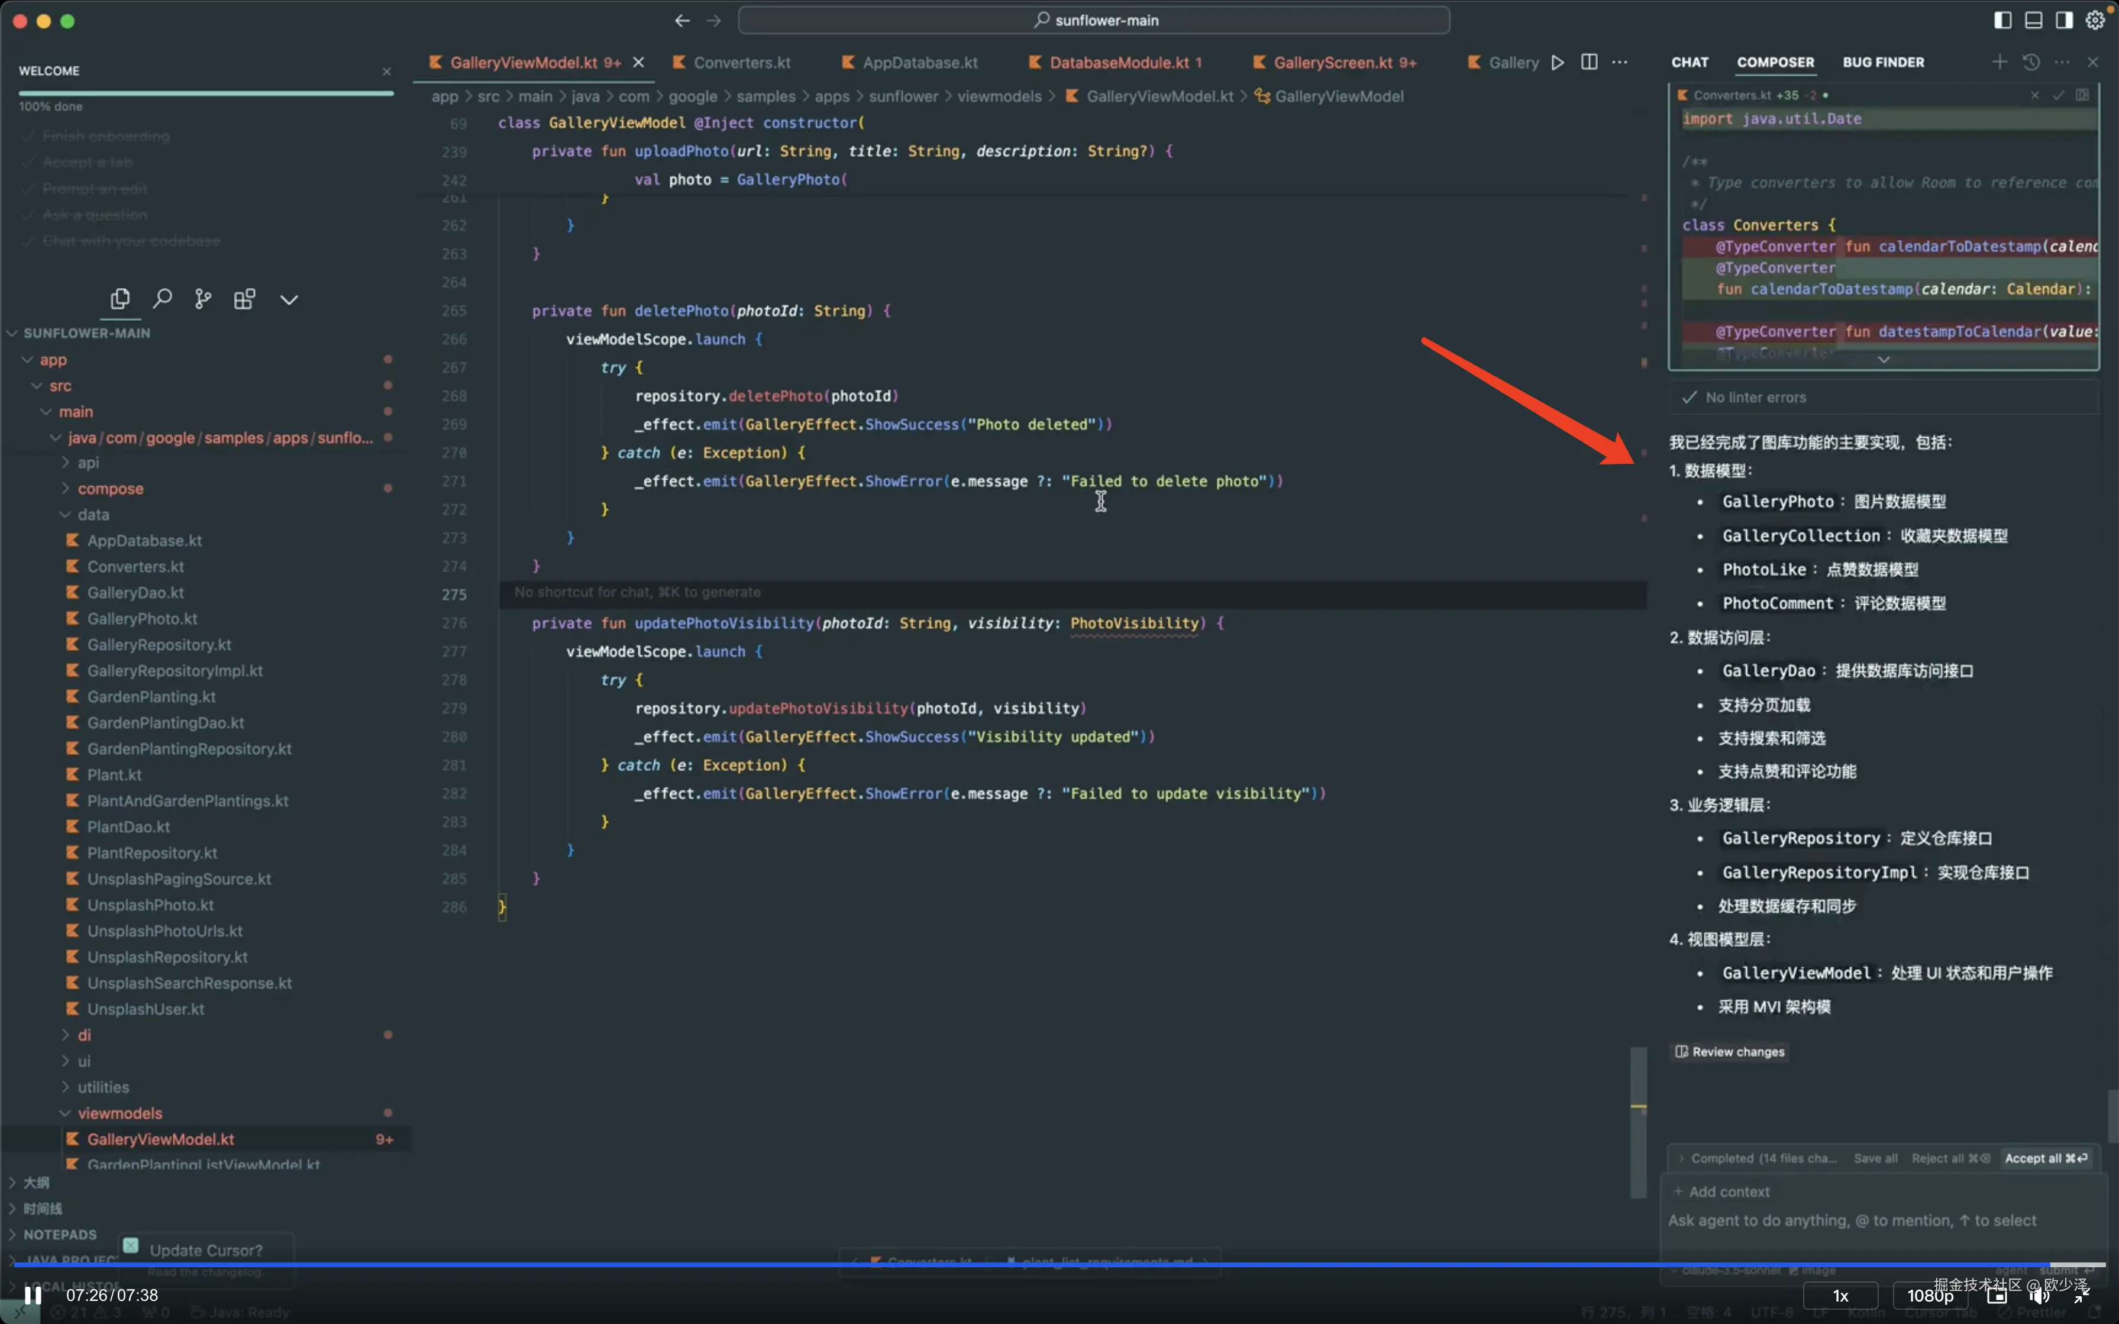The image size is (2119, 1324).
Task: Switch to the CHAT tab
Action: [x=1689, y=62]
